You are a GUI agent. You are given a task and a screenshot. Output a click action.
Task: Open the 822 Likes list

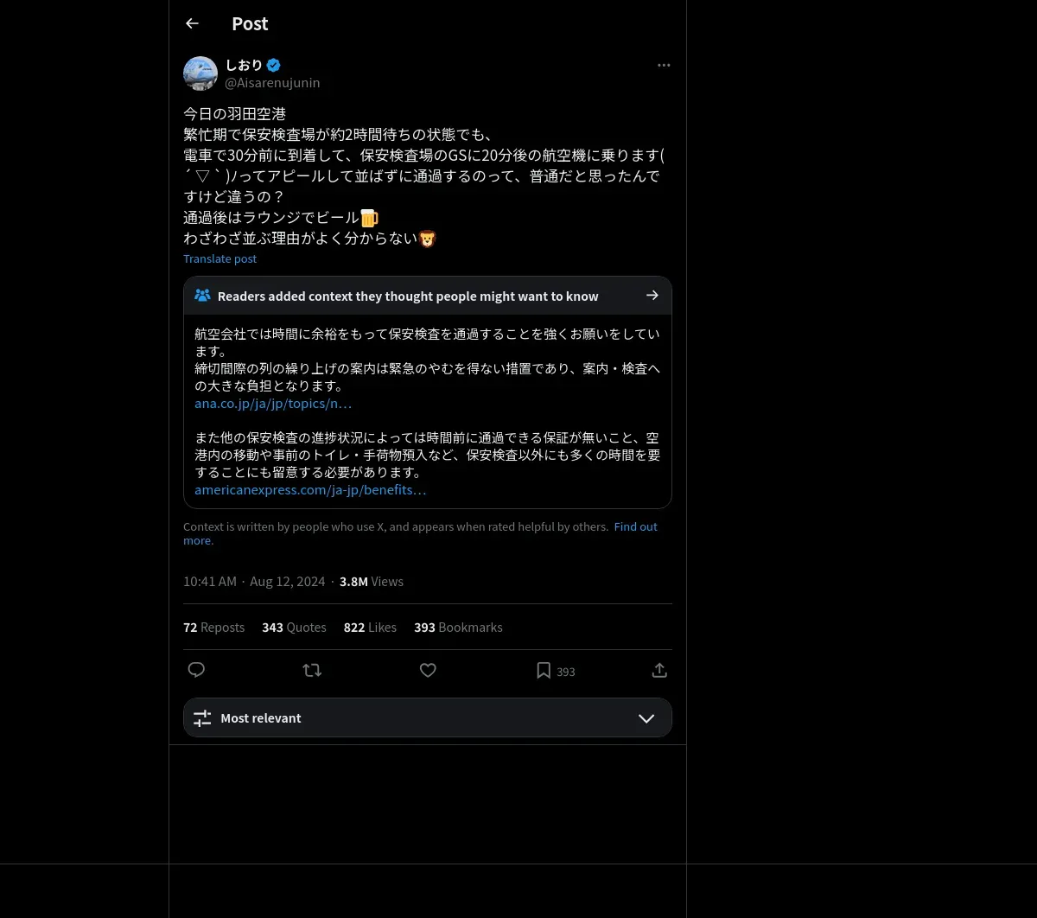[x=370, y=628]
